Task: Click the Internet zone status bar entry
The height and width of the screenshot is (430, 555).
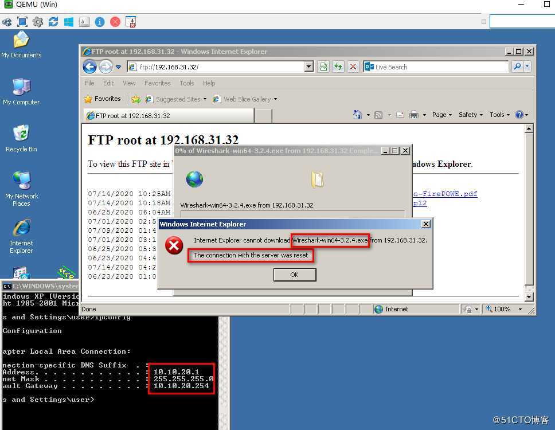Action: [x=391, y=309]
